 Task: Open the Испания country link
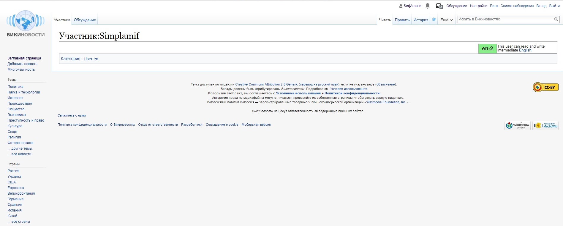[x=15, y=210]
